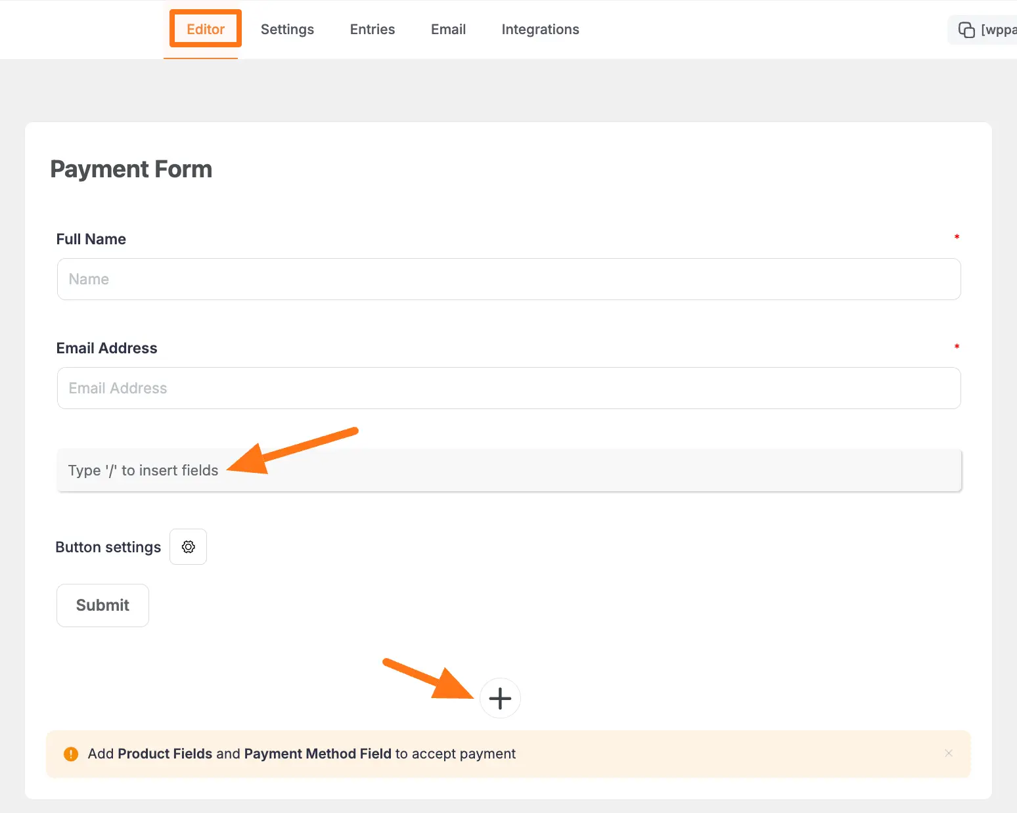The image size is (1017, 813).
Task: Switch to the Settings tab
Action: click(x=287, y=29)
